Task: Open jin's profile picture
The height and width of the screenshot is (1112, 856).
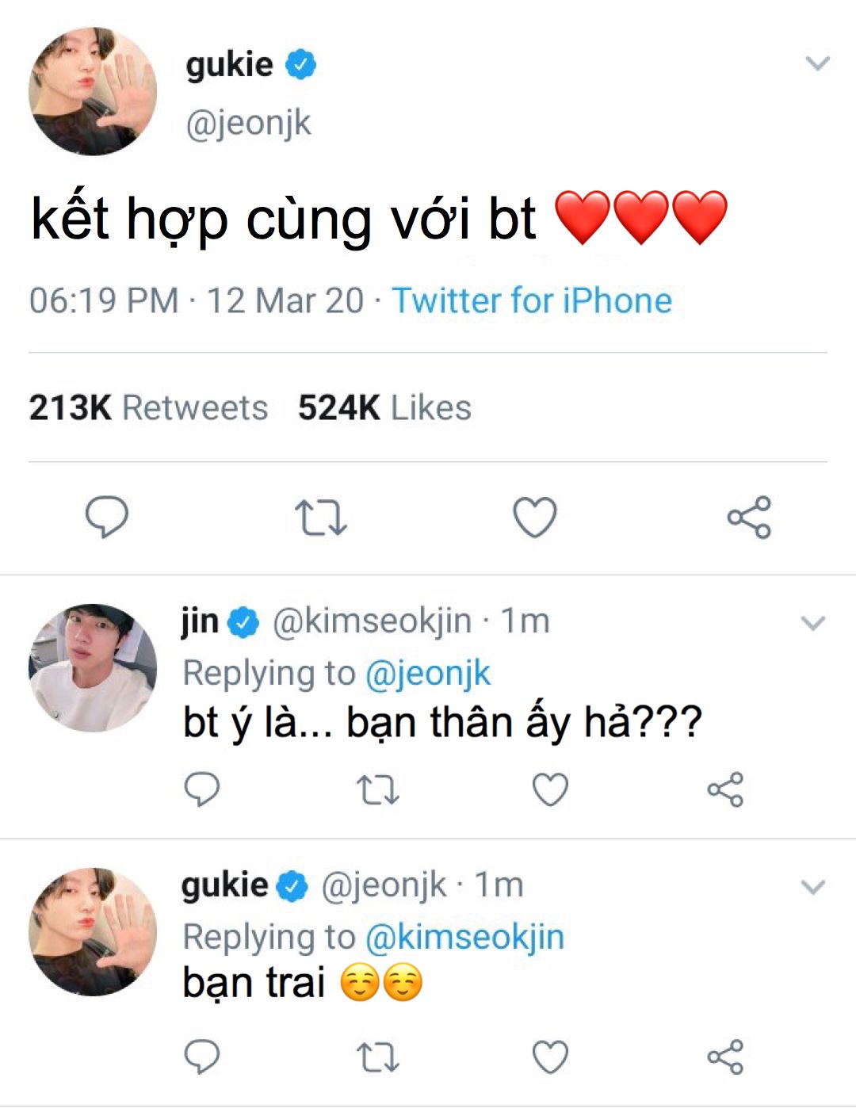Action: coord(93,668)
